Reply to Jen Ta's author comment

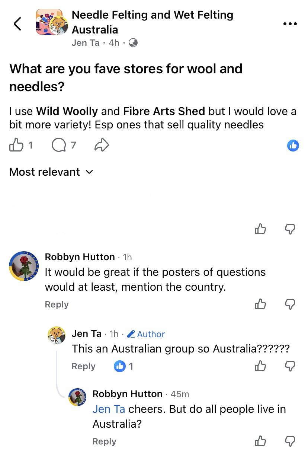click(83, 366)
